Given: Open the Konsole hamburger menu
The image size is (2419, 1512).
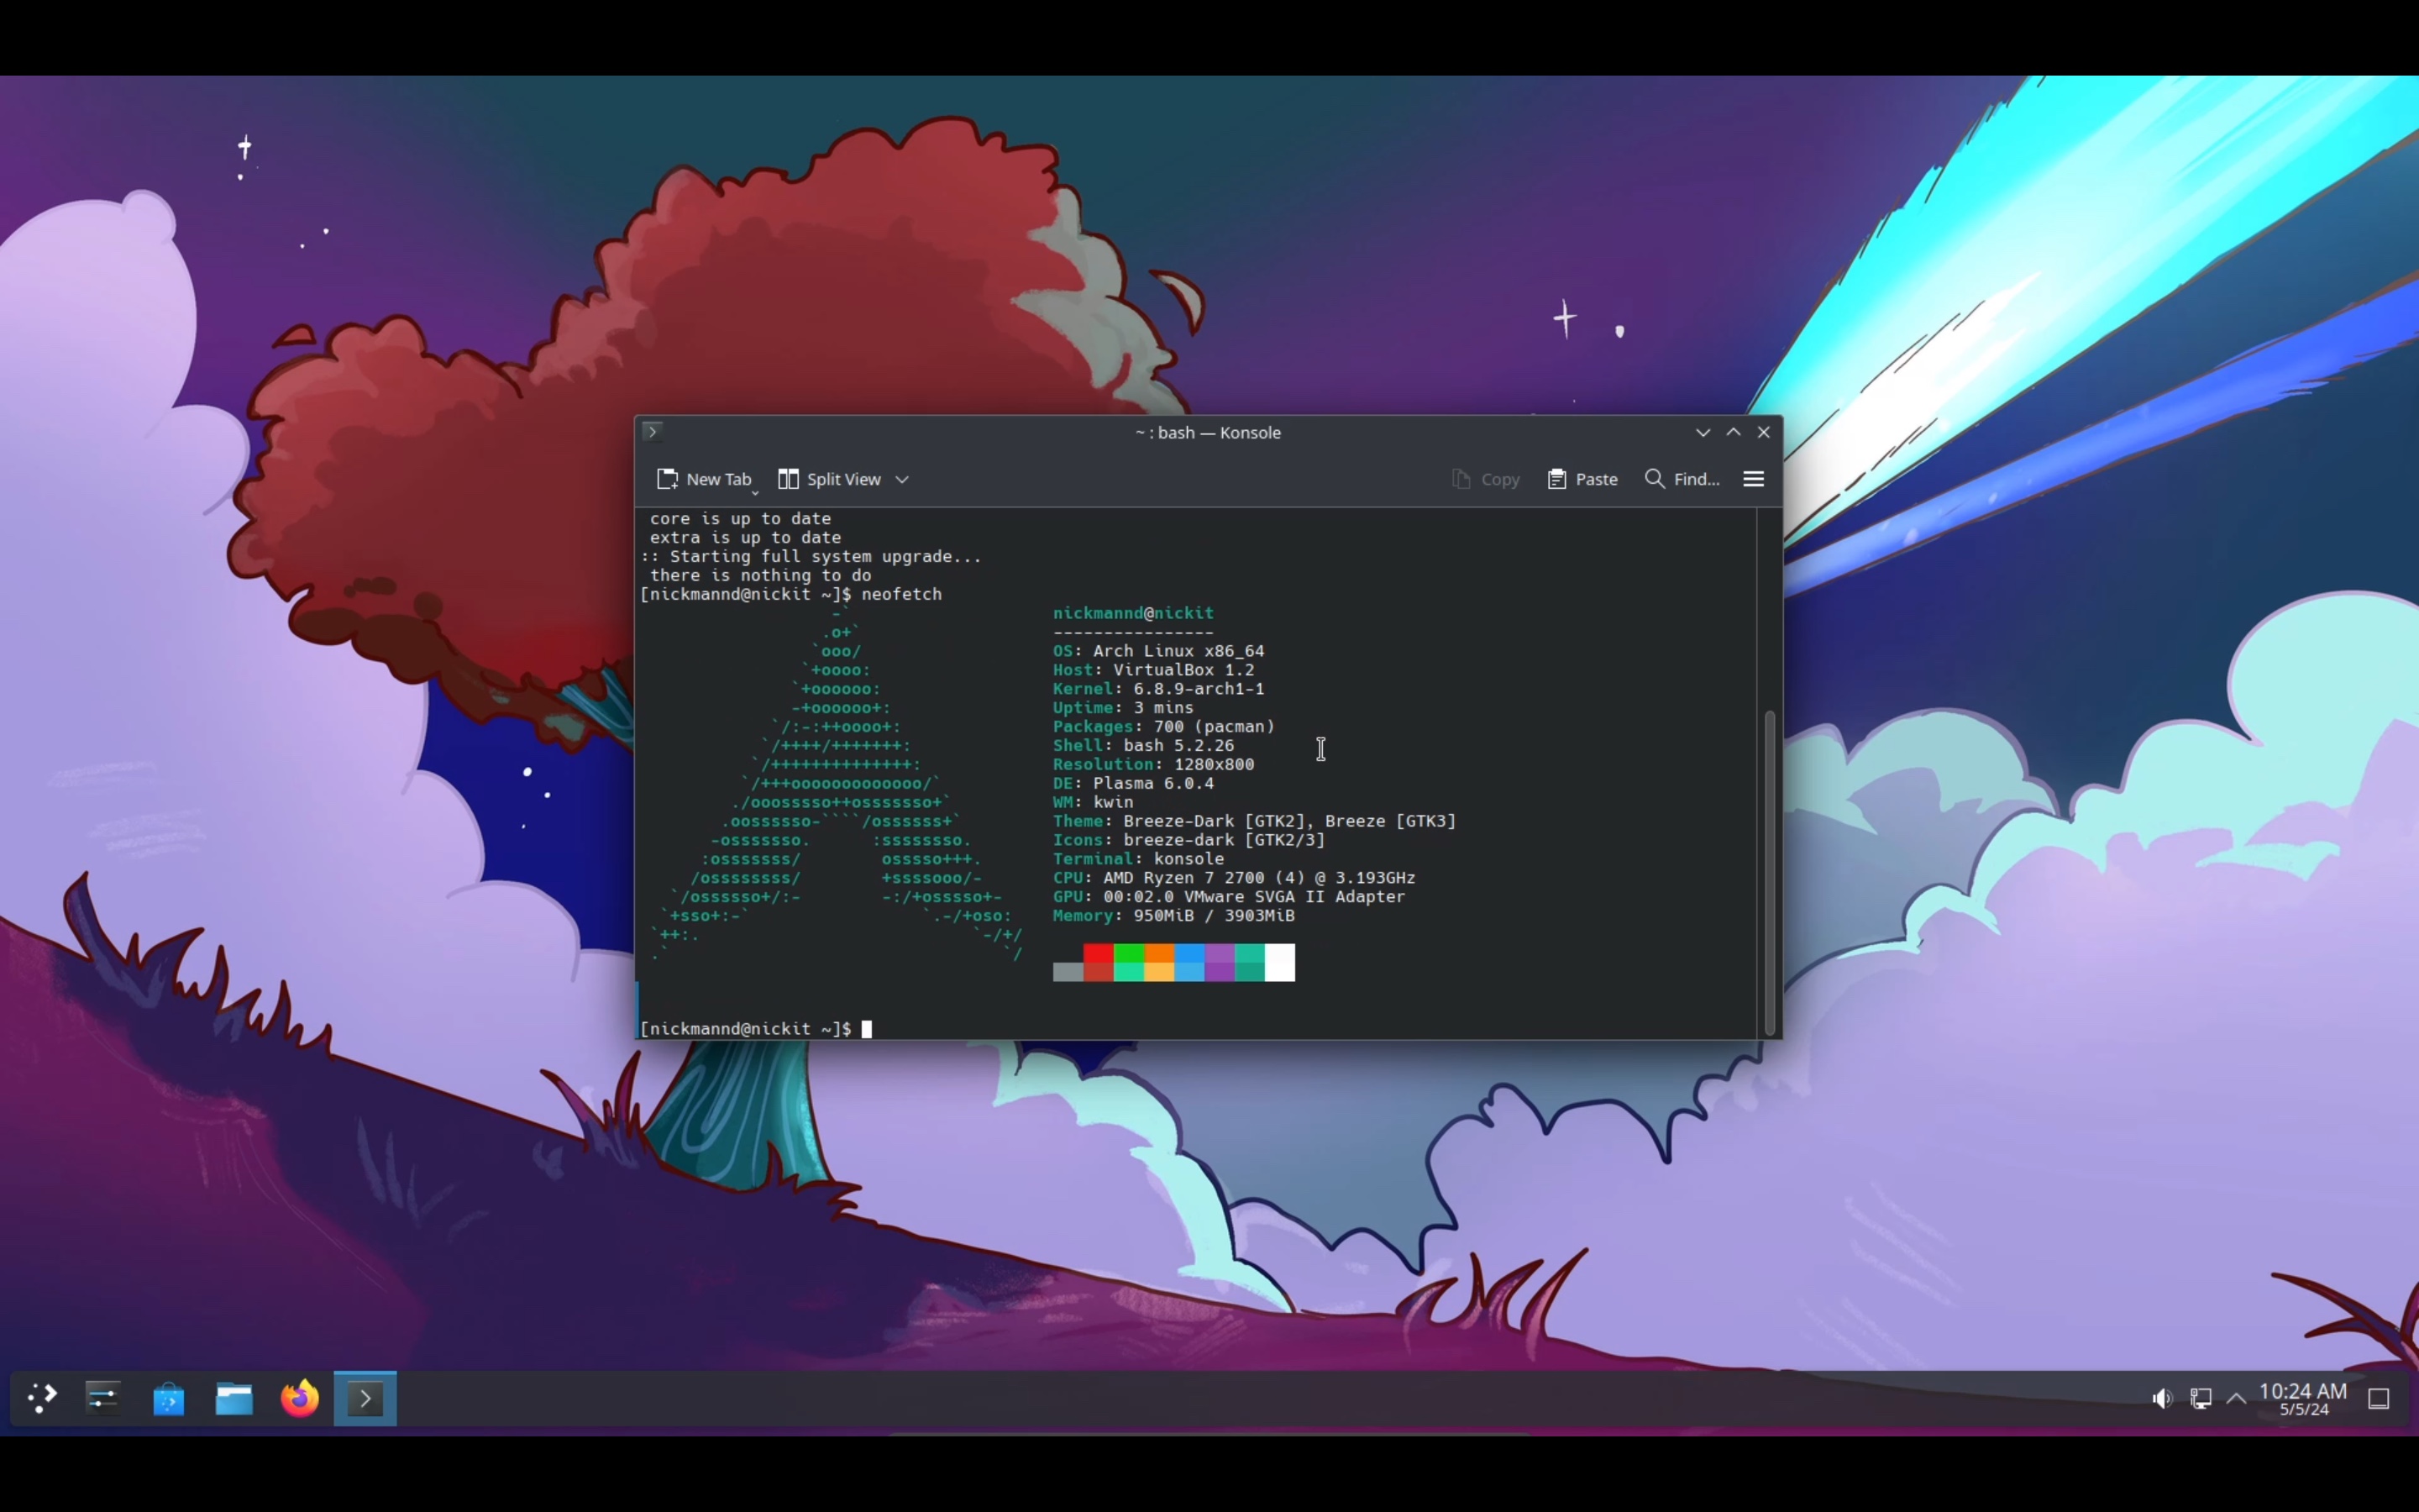Looking at the screenshot, I should coord(1753,479).
